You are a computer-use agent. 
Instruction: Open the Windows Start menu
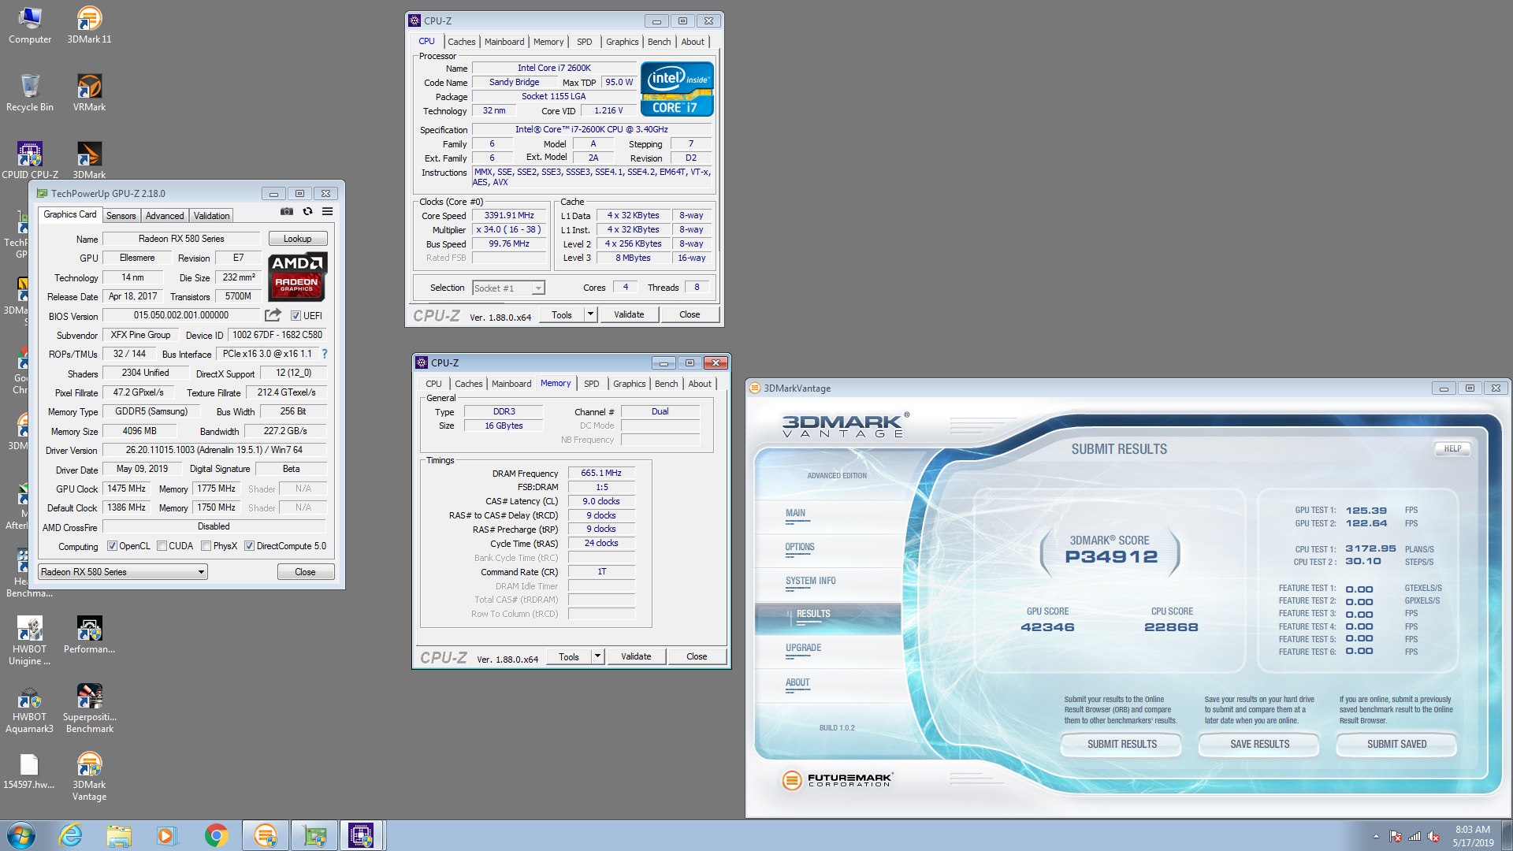click(x=21, y=835)
